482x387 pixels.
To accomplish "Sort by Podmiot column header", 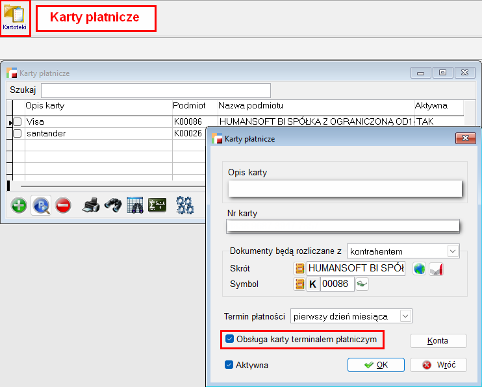I will (195, 106).
